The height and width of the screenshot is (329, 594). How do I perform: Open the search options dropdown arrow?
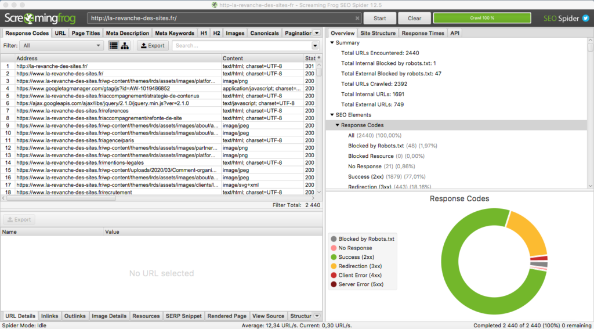(x=315, y=45)
